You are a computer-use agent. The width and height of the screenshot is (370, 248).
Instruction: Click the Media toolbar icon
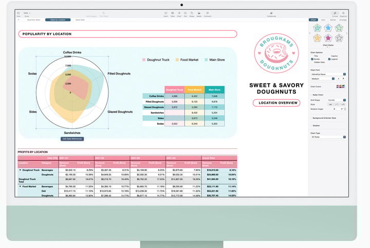(x=199, y=13)
